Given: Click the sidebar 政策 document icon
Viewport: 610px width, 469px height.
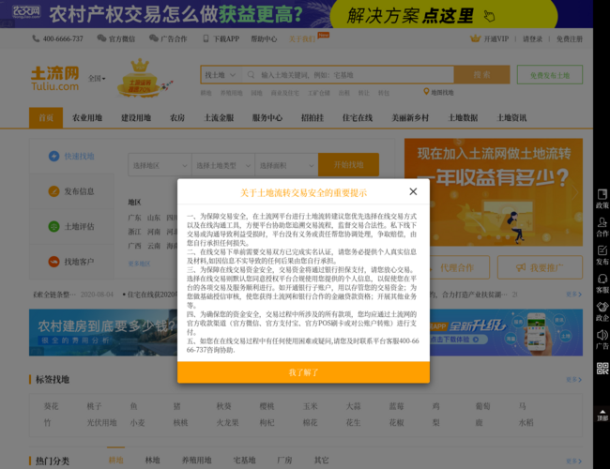Looking at the screenshot, I should tap(602, 194).
